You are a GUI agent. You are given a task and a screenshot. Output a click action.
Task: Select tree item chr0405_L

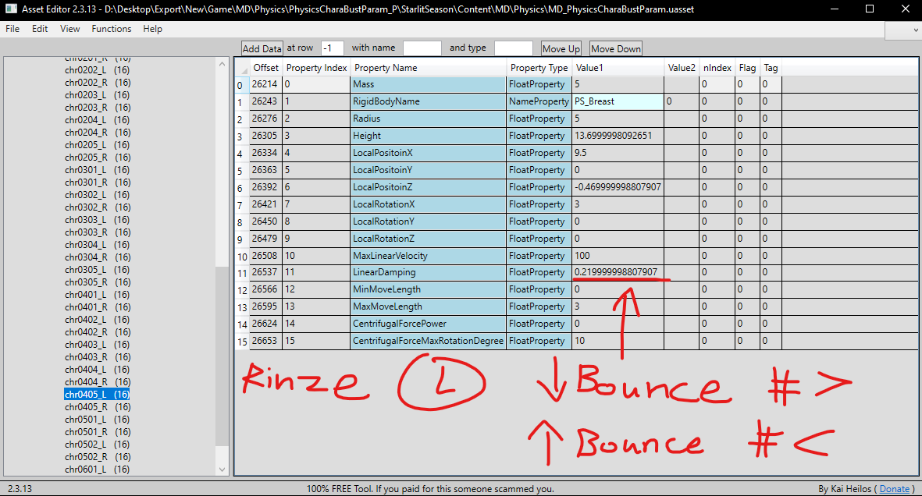click(x=97, y=395)
